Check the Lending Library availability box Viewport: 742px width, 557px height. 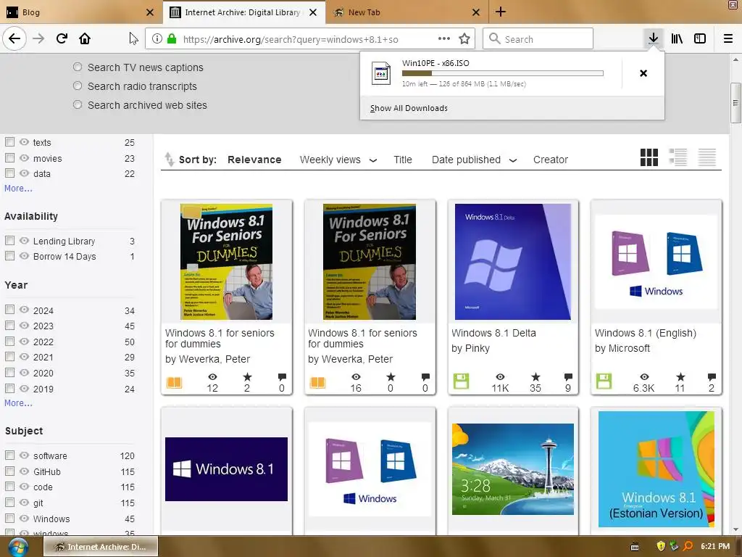point(9,240)
